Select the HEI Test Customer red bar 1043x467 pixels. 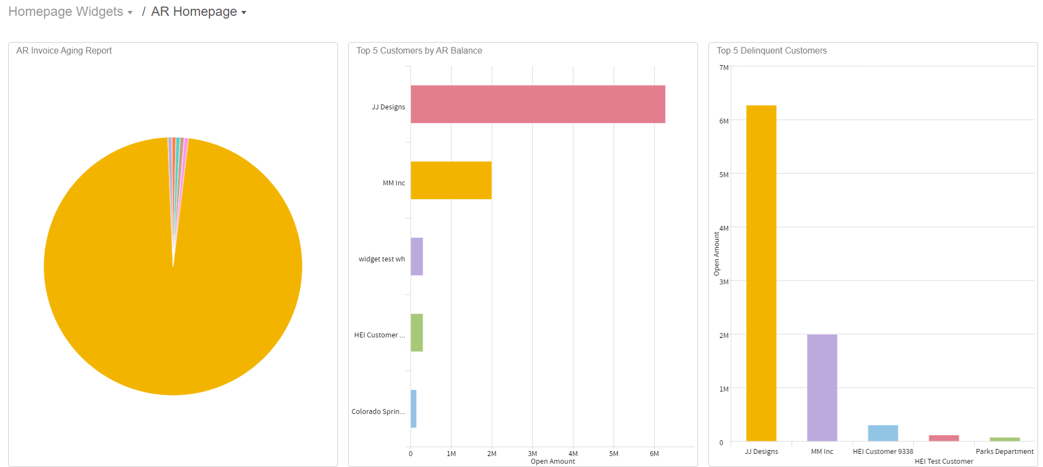[944, 438]
